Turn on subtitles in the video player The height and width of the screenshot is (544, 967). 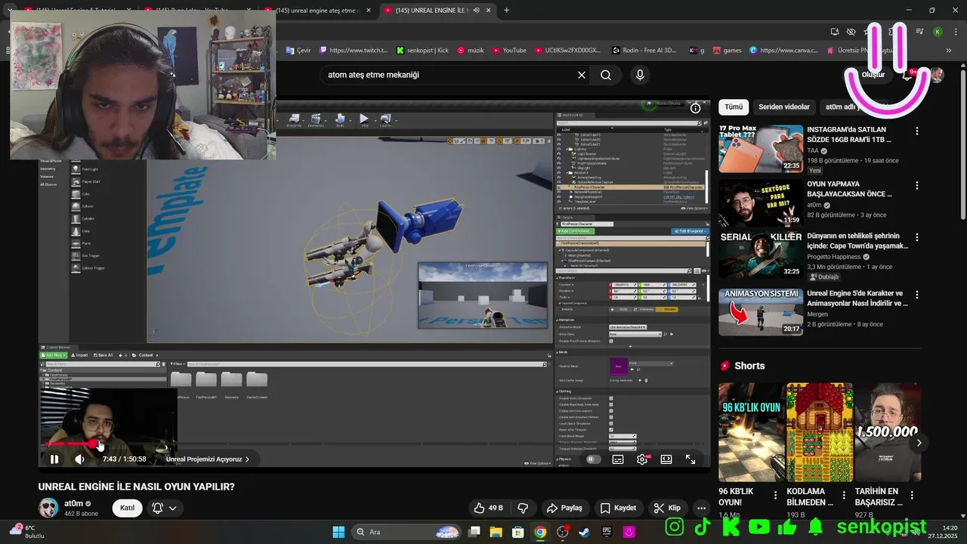pyautogui.click(x=618, y=459)
